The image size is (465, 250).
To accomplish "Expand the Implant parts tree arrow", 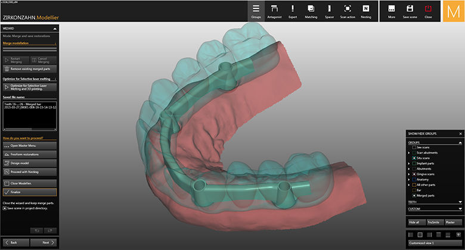I will (x=409, y=164).
